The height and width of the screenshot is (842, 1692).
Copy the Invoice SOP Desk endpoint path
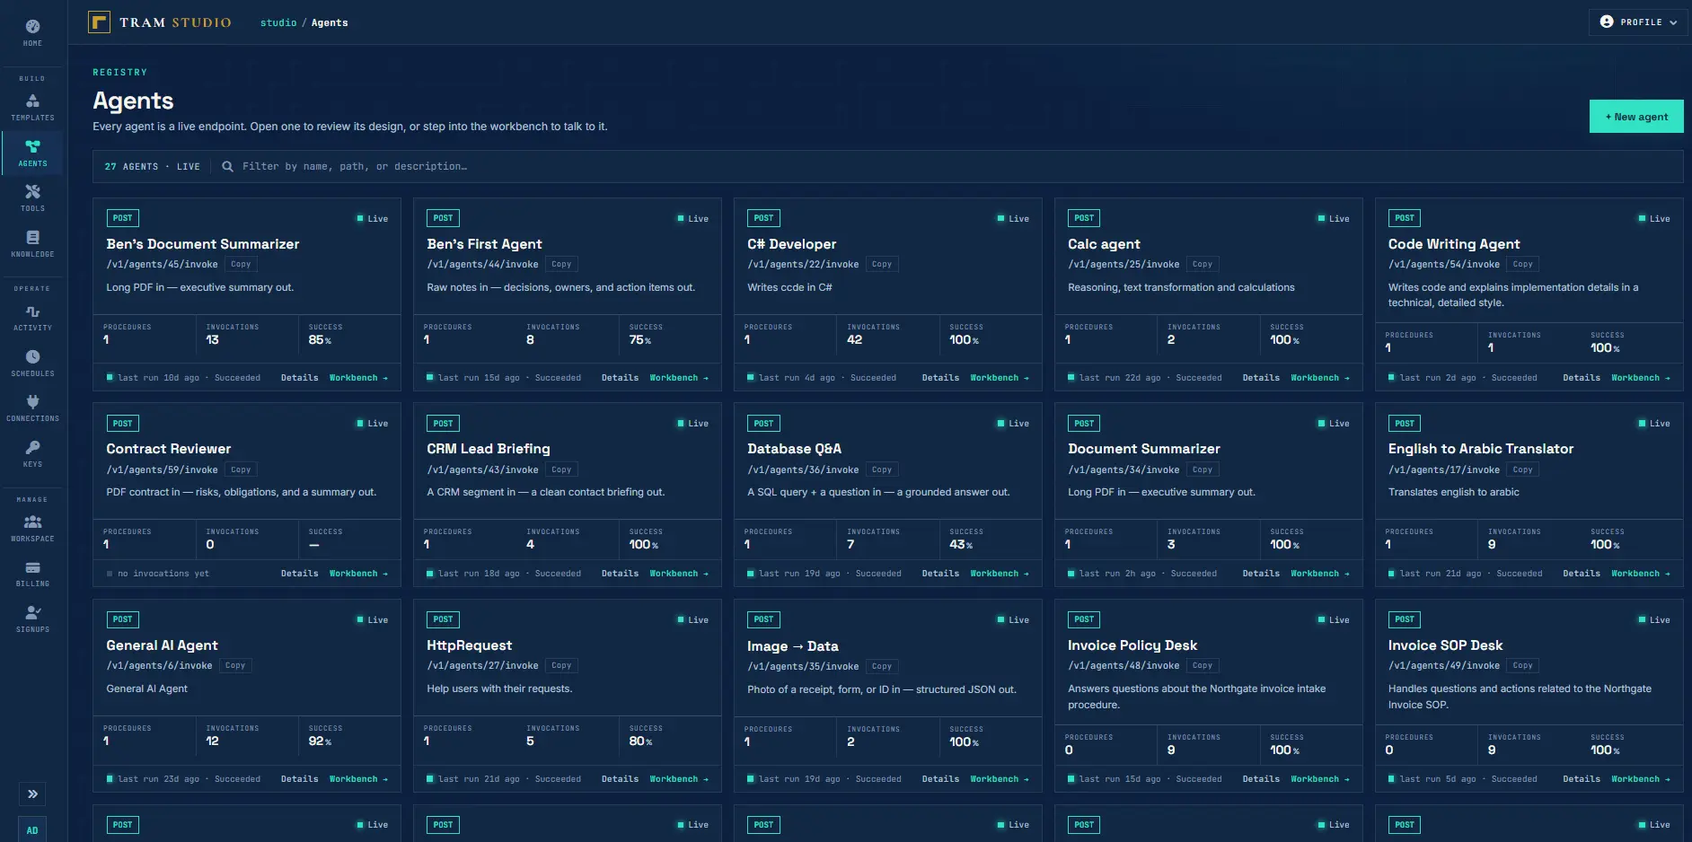click(1523, 665)
